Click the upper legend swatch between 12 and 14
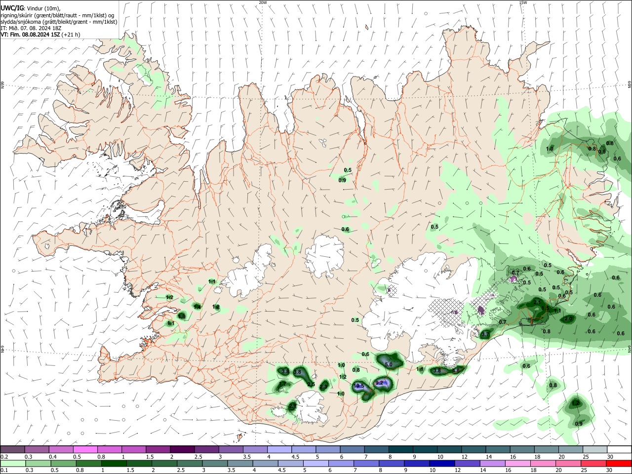632x474 pixels. (x=474, y=449)
